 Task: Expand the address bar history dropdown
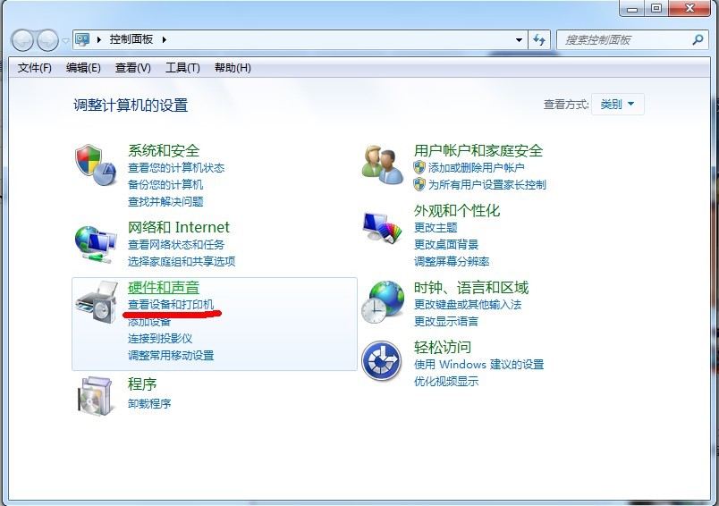[x=519, y=40]
